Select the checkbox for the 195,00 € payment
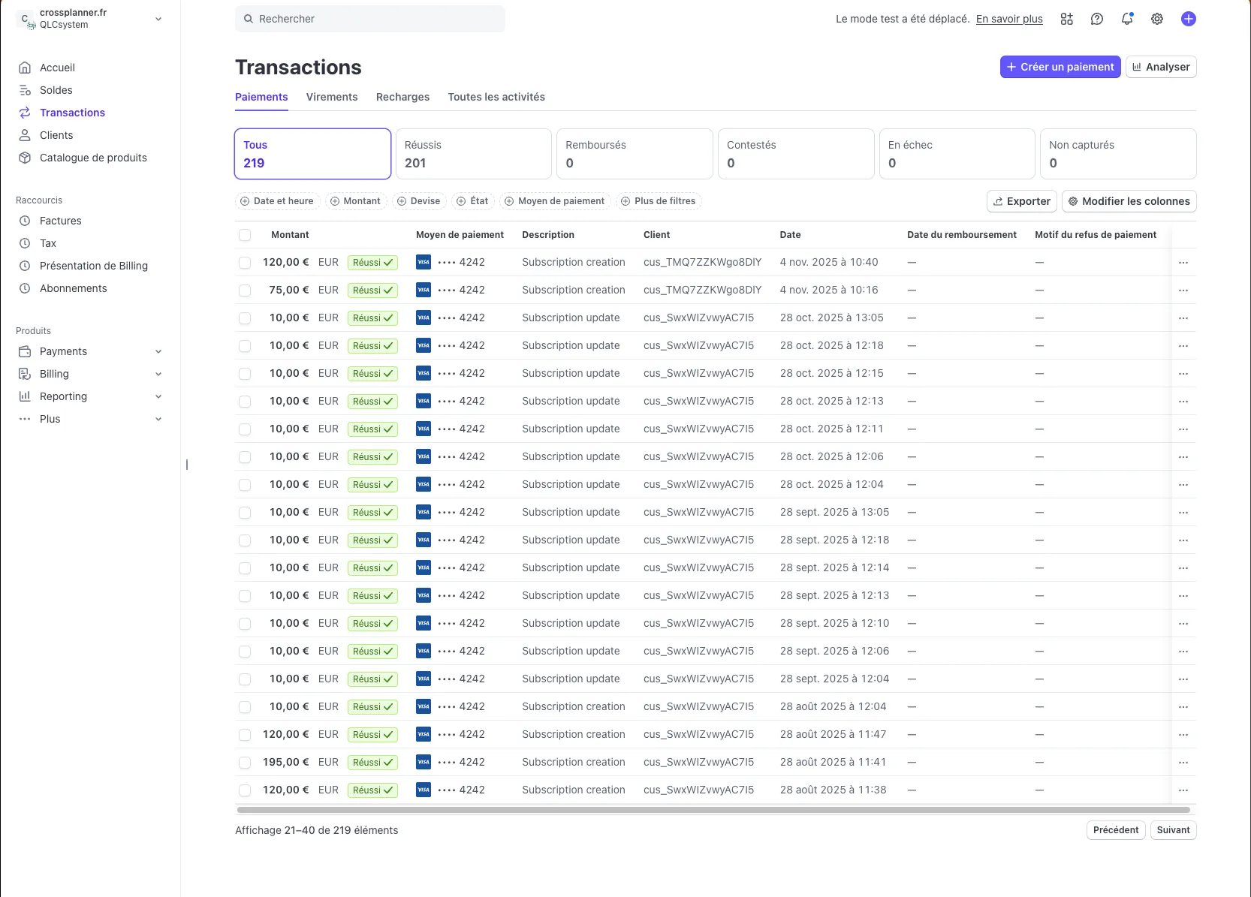Viewport: 1251px width, 897px height. [245, 763]
